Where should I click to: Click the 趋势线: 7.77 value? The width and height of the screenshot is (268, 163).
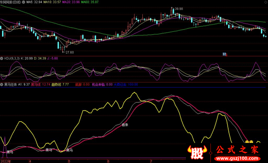(x=60, y=85)
